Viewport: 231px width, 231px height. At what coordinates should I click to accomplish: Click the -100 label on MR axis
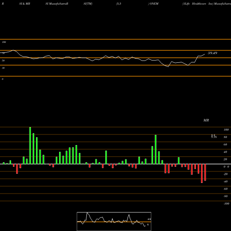click(x=226, y=204)
